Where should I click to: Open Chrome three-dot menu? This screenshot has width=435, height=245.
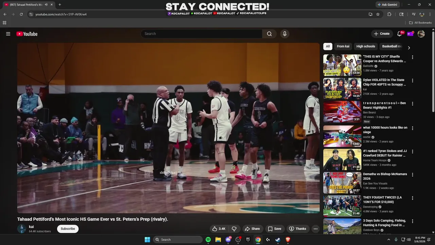[x=430, y=14]
